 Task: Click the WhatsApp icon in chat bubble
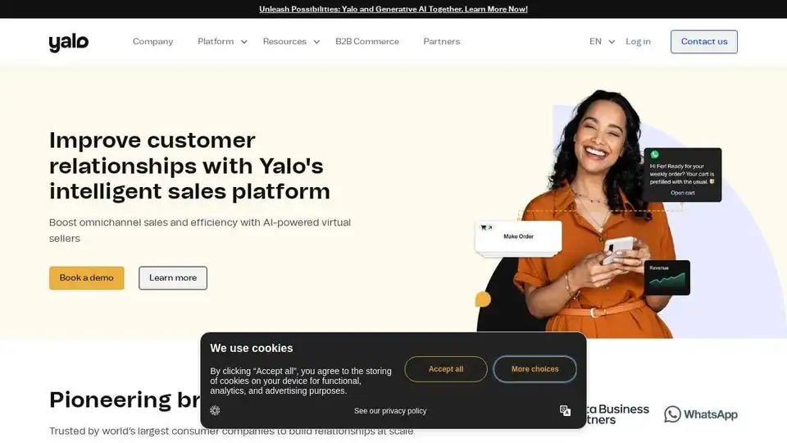coord(654,154)
